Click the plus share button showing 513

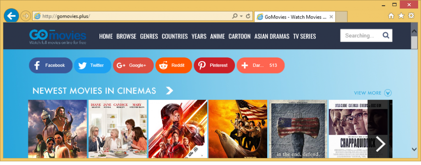260,65
